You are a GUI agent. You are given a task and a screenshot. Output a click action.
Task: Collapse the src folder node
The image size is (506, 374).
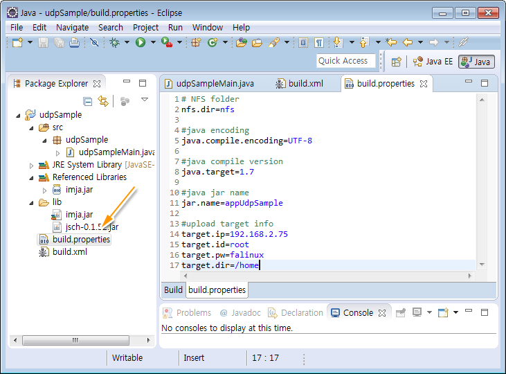point(31,128)
